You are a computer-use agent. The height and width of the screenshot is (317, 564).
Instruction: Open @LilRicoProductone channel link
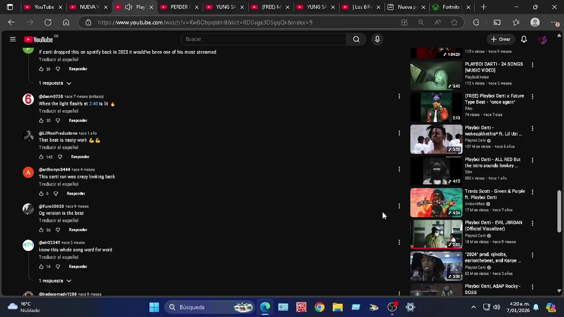click(x=58, y=133)
